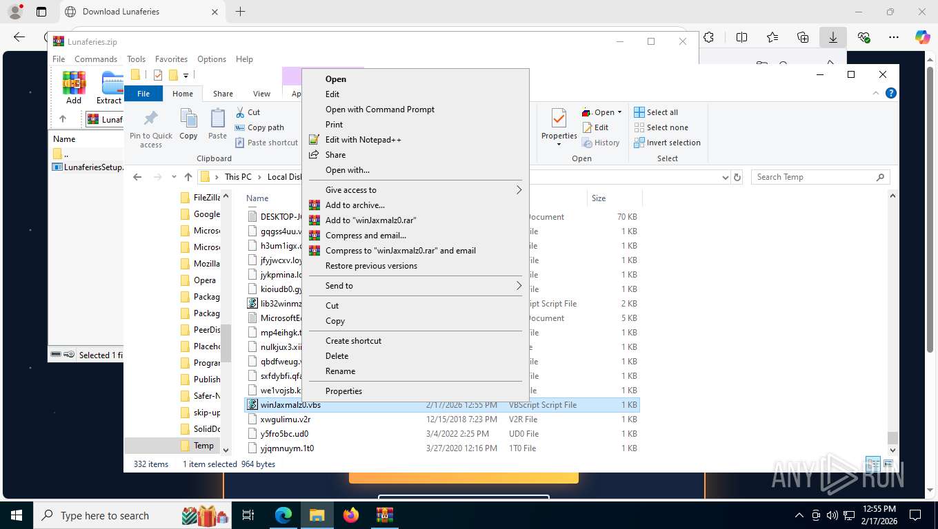Select Temp folder in navigation tree
The image size is (938, 529).
click(203, 446)
